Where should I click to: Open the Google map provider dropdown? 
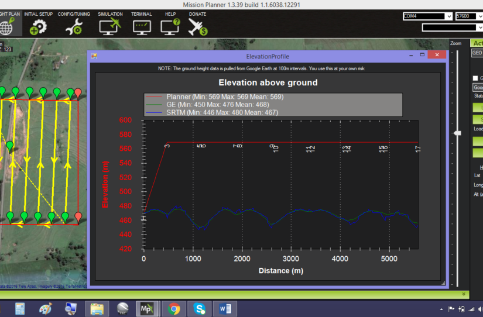click(x=478, y=87)
